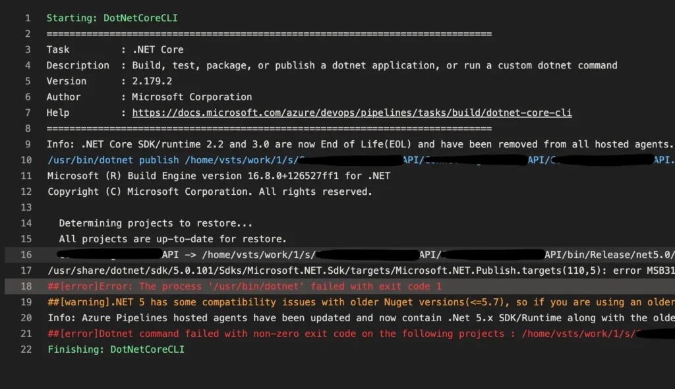Screen dimensions: 675x389
Task: Click the error line 'failed with exit code 1'
Action: click(245, 286)
